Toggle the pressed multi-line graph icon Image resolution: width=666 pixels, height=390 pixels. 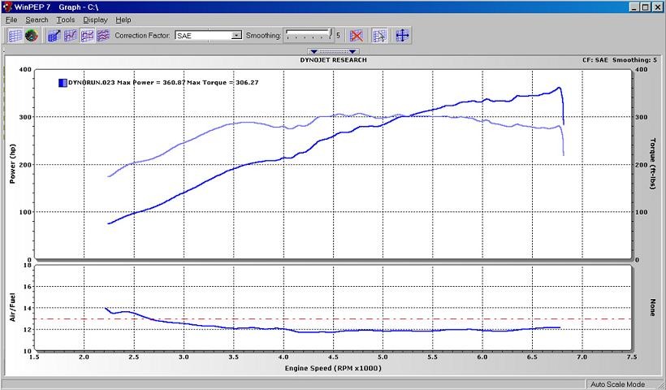click(x=87, y=36)
